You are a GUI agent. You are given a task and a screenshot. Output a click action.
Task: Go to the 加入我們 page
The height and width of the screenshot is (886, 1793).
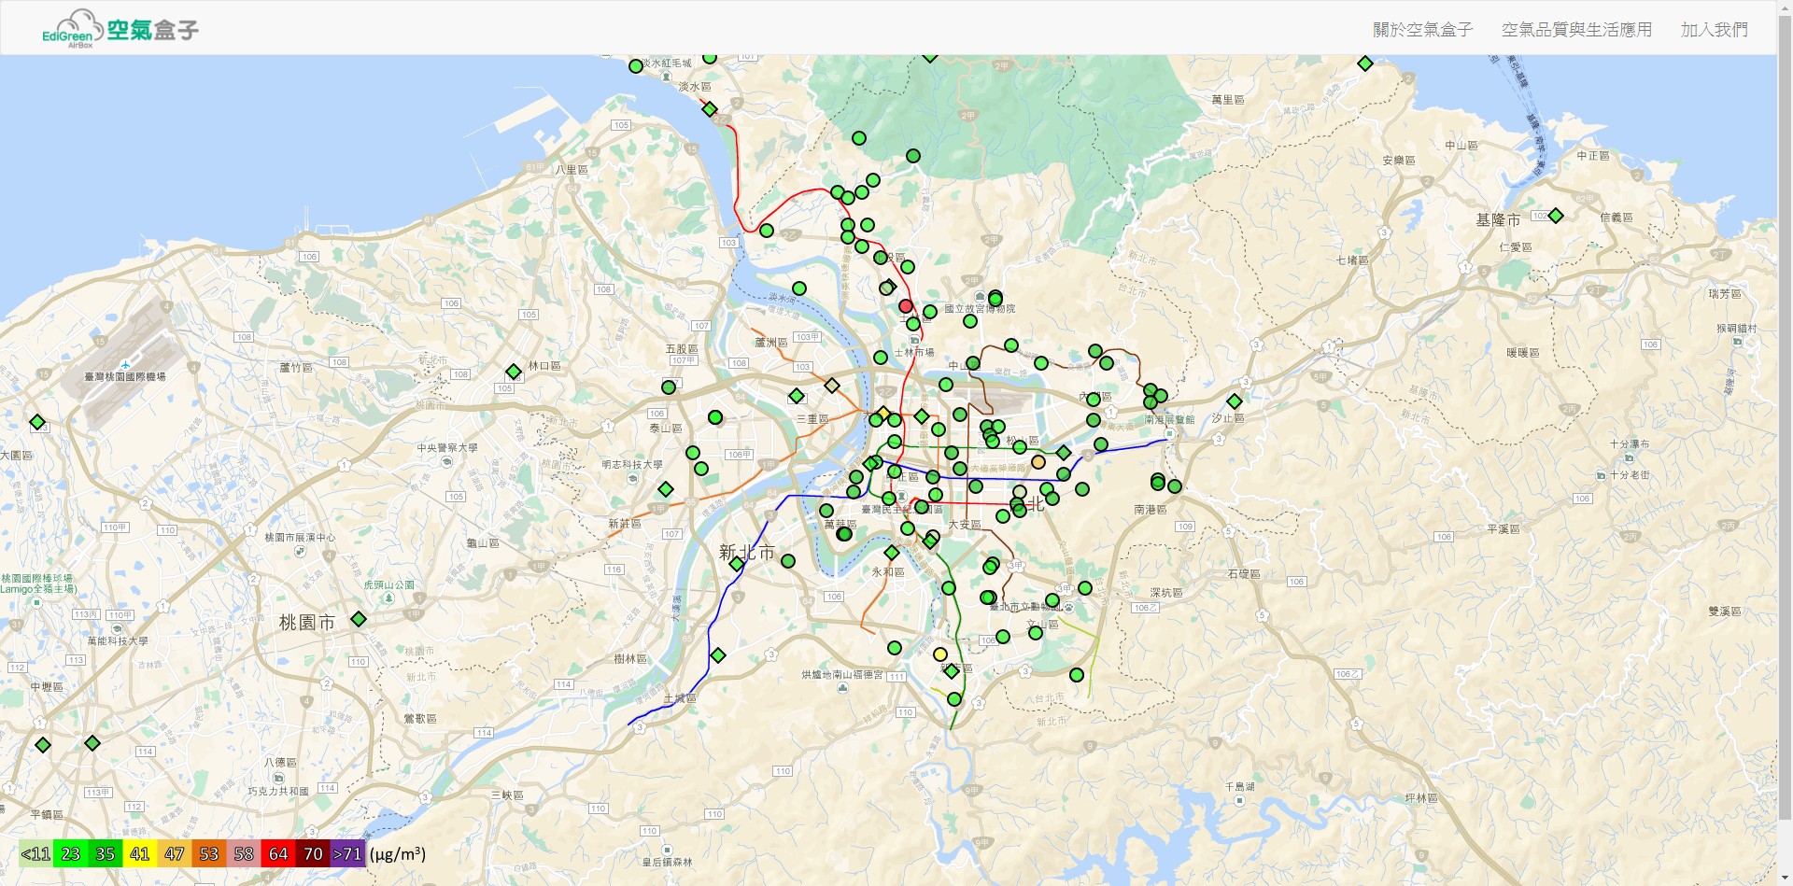tap(1714, 30)
